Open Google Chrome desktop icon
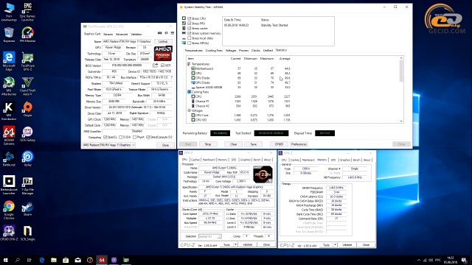The image size is (472, 265). pos(9,210)
